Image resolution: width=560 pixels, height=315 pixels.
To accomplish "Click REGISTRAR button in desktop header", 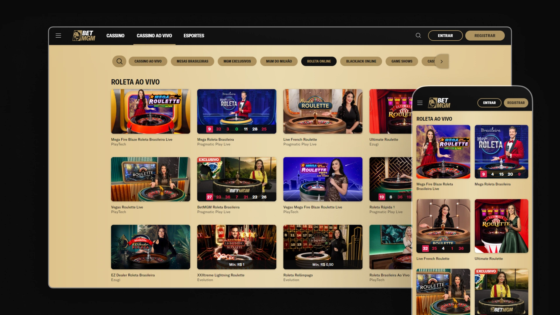I will [x=485, y=36].
